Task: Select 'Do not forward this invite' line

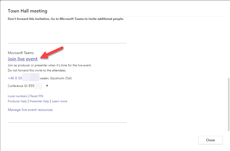Action: (x=37, y=70)
